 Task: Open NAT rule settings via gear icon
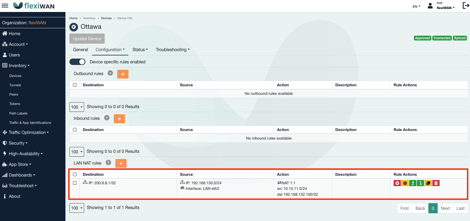click(x=405, y=183)
